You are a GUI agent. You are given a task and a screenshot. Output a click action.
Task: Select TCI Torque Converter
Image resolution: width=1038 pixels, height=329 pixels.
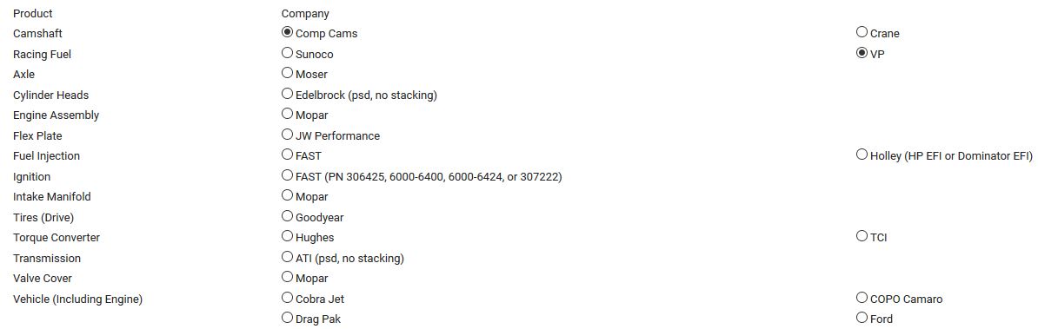click(x=862, y=236)
